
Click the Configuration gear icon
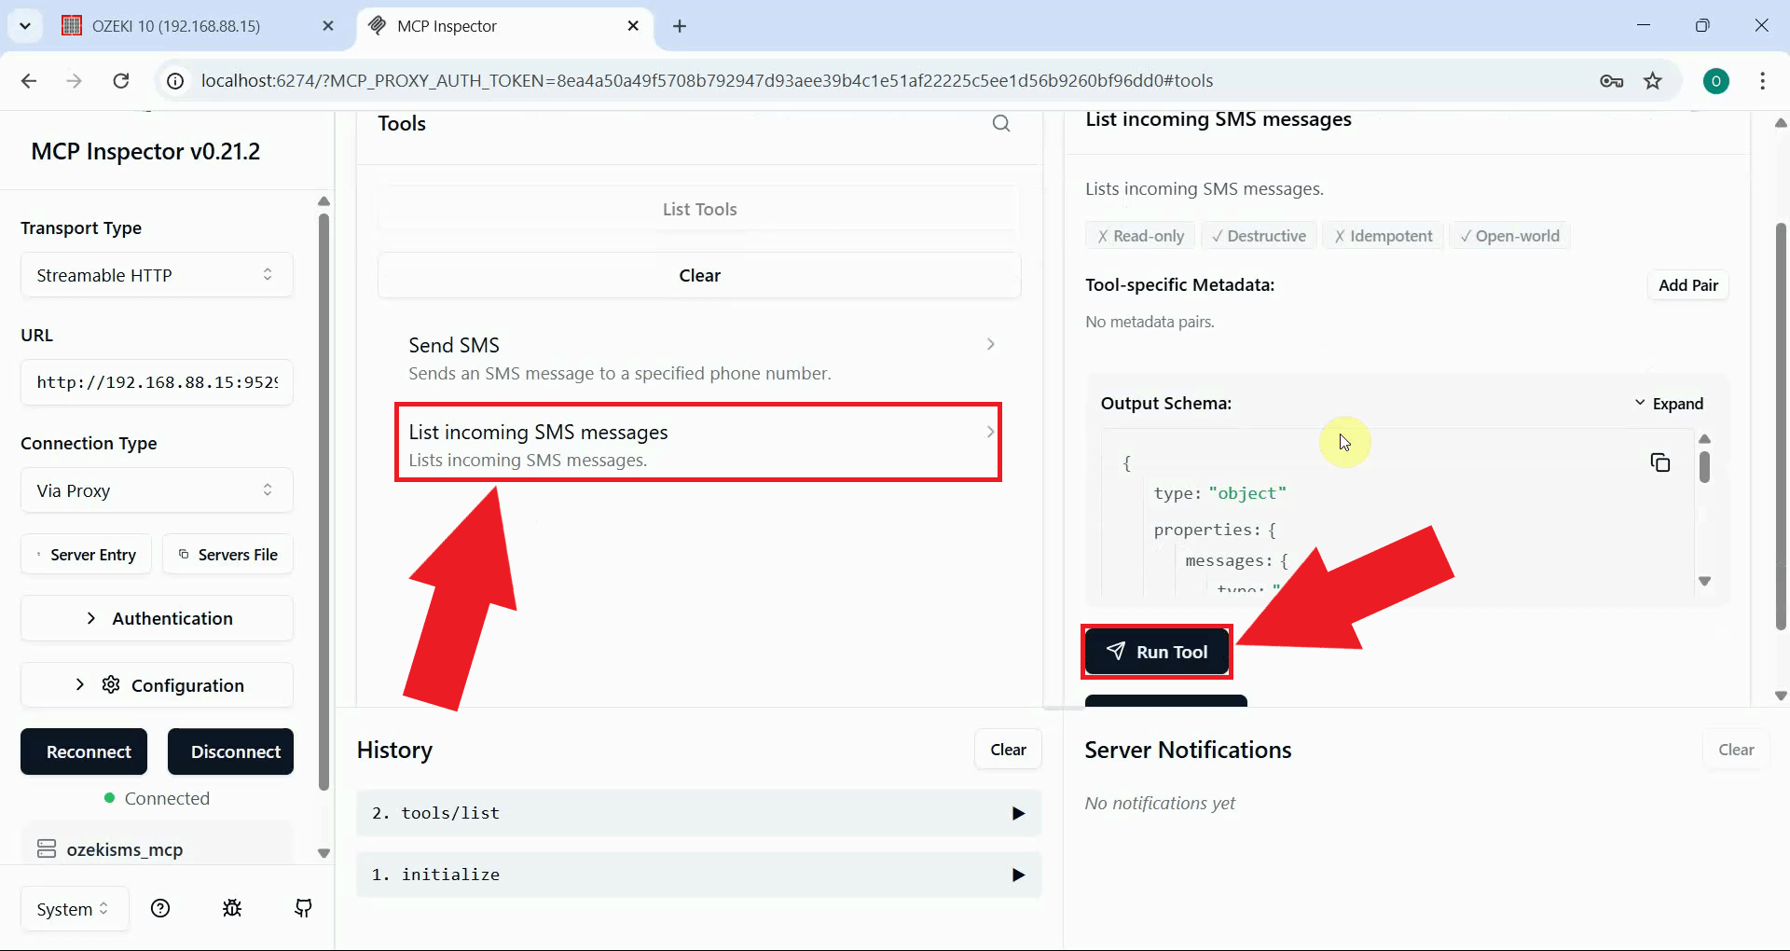tap(110, 684)
